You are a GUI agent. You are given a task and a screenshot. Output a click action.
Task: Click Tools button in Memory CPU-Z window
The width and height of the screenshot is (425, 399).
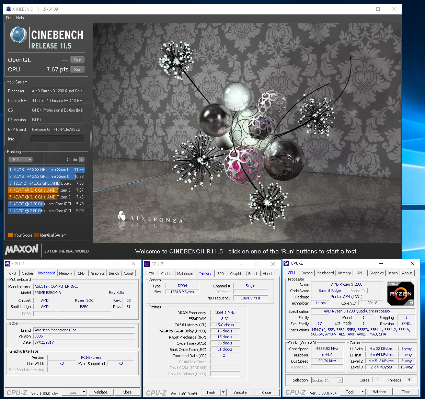coord(211,392)
